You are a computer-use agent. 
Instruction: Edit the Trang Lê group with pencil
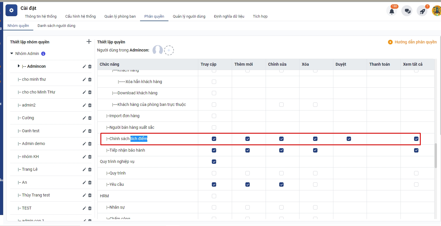pyautogui.click(x=84, y=170)
